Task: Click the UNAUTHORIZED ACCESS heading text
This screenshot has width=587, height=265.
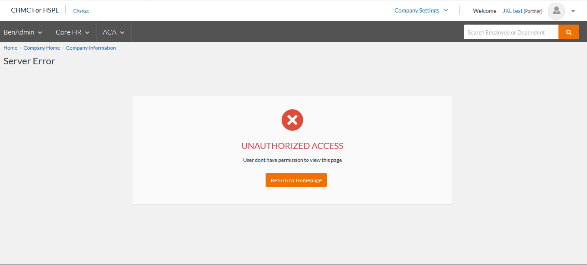Action: pyautogui.click(x=292, y=146)
